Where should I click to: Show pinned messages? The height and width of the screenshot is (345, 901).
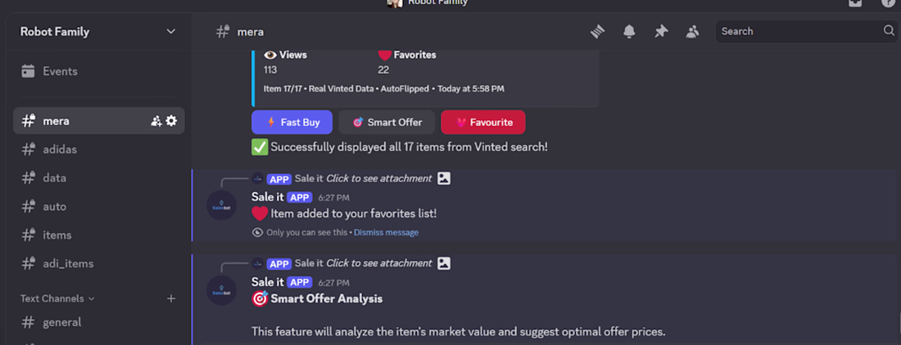tap(661, 32)
